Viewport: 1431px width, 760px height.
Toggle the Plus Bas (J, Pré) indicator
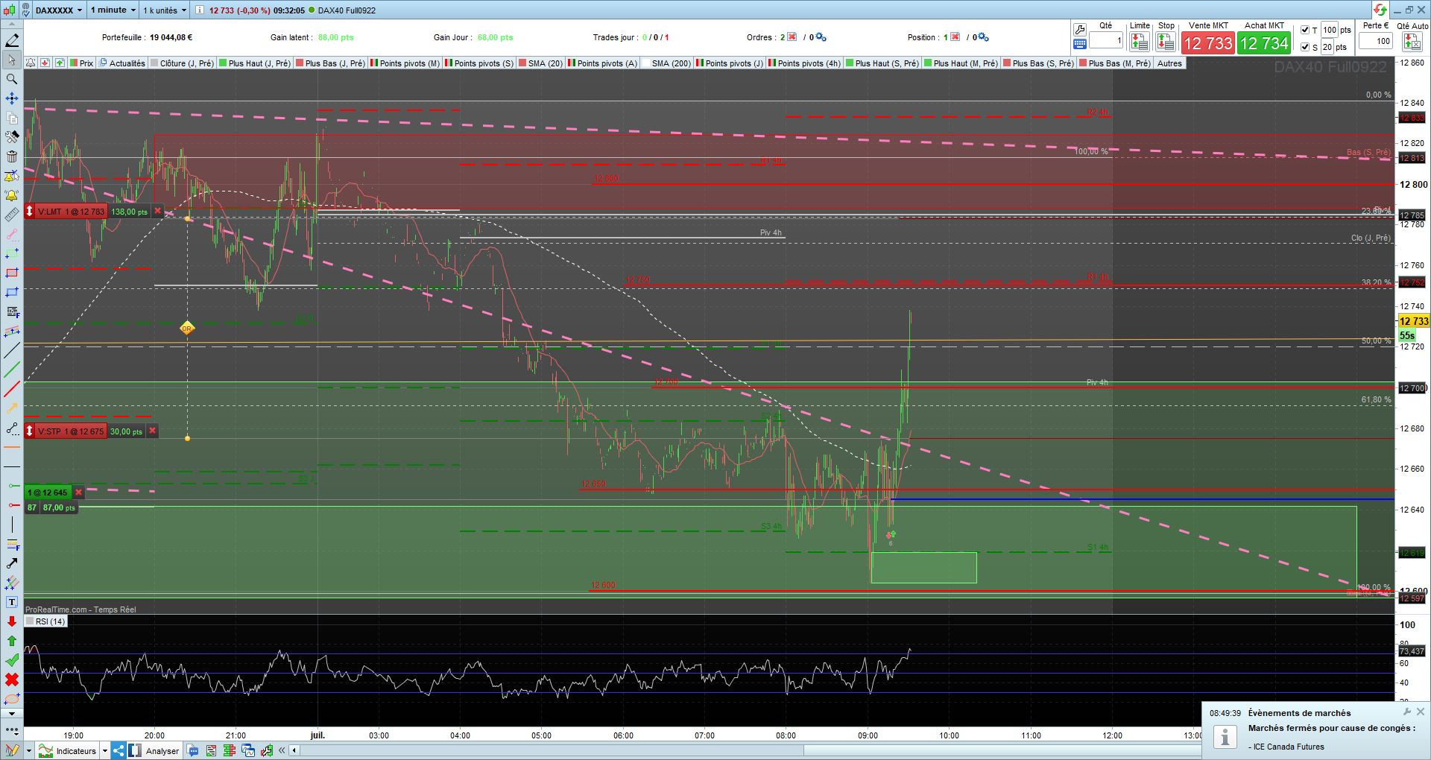click(331, 63)
